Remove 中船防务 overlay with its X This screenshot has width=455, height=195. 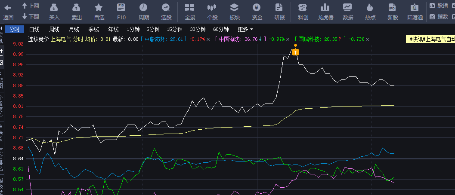click(208, 39)
